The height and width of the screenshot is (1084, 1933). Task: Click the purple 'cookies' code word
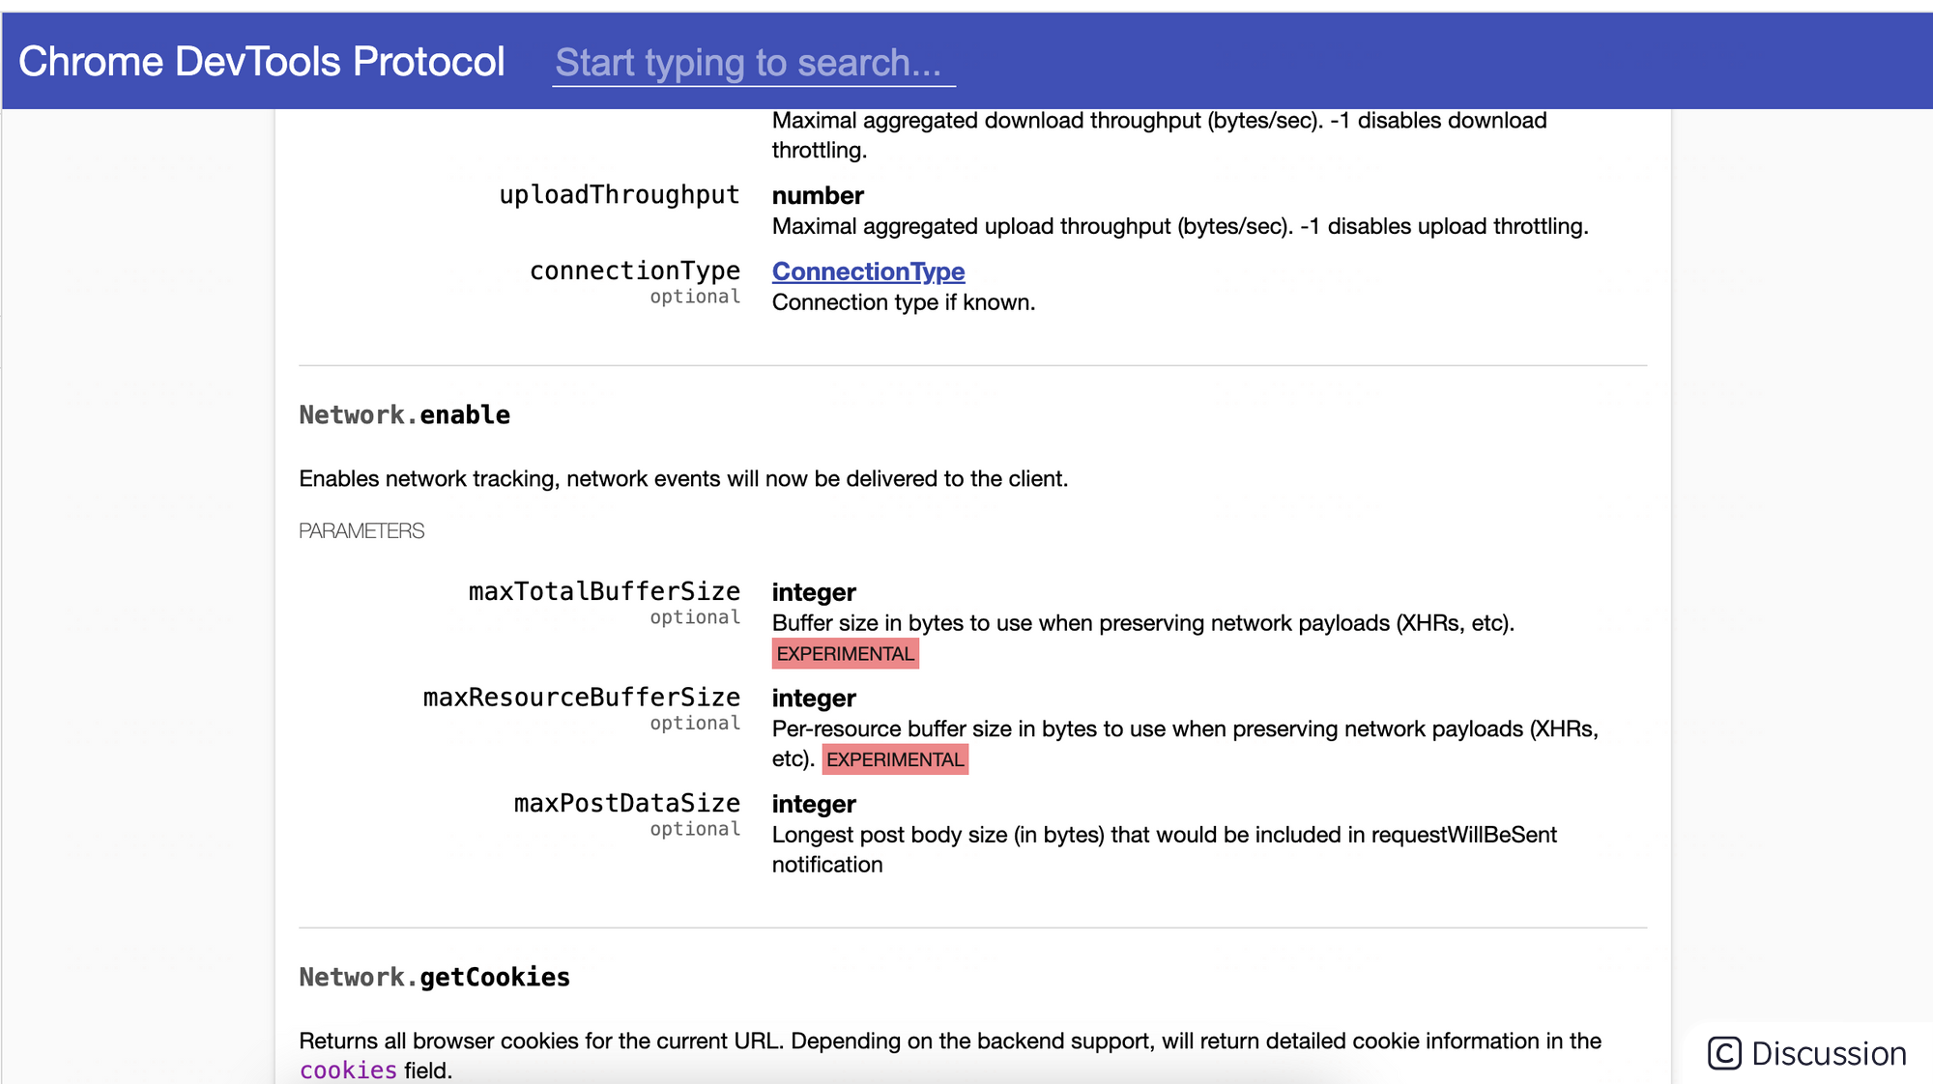[348, 1070]
